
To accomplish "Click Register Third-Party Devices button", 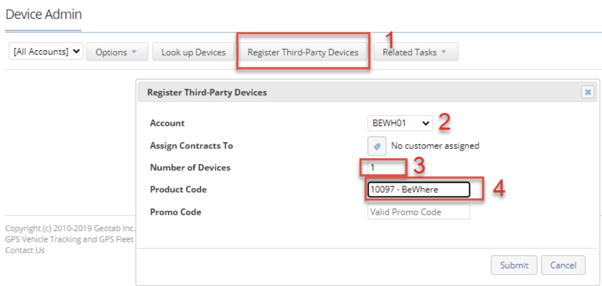I will (303, 52).
